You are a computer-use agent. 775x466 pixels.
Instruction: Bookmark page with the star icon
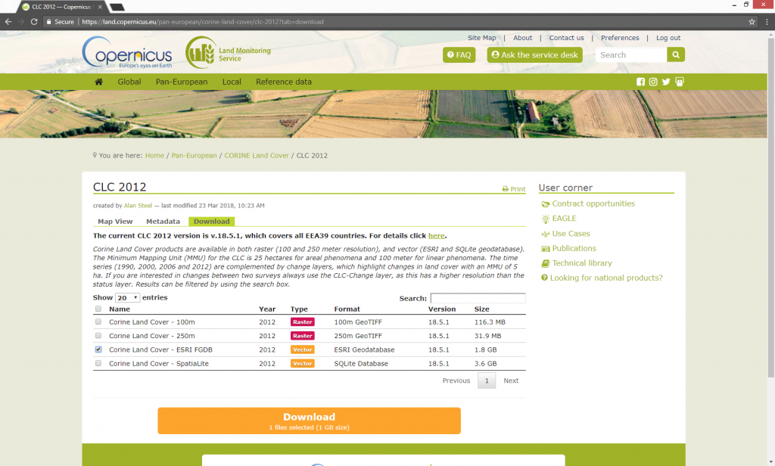click(x=752, y=22)
